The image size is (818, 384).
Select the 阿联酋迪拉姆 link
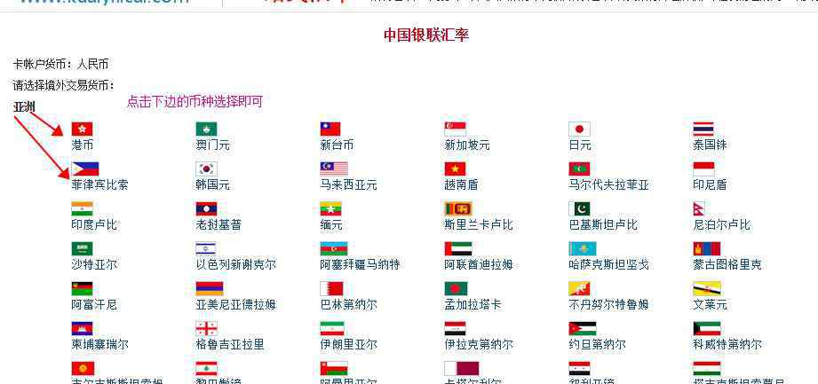click(479, 264)
